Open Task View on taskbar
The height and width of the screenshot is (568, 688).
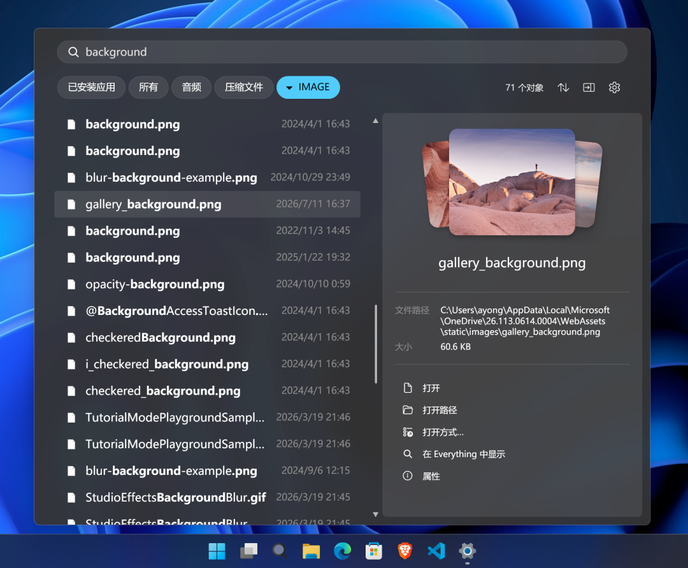248,551
